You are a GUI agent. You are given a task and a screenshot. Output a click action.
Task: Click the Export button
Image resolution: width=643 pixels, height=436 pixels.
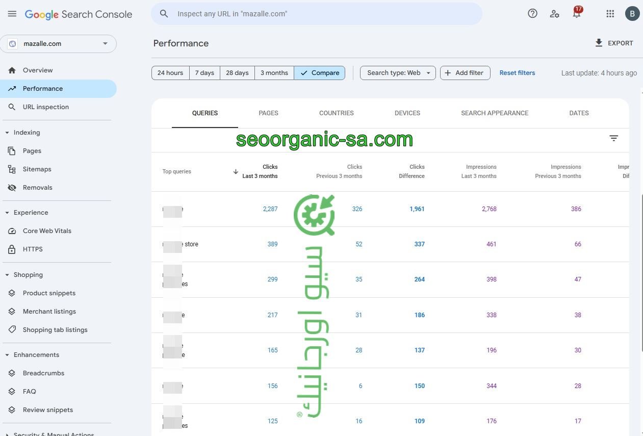(x=614, y=43)
